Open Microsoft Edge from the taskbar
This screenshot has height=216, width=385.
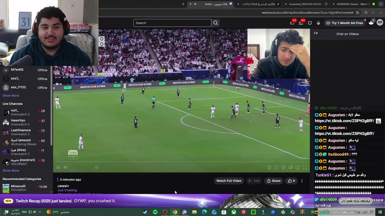pos(204,212)
